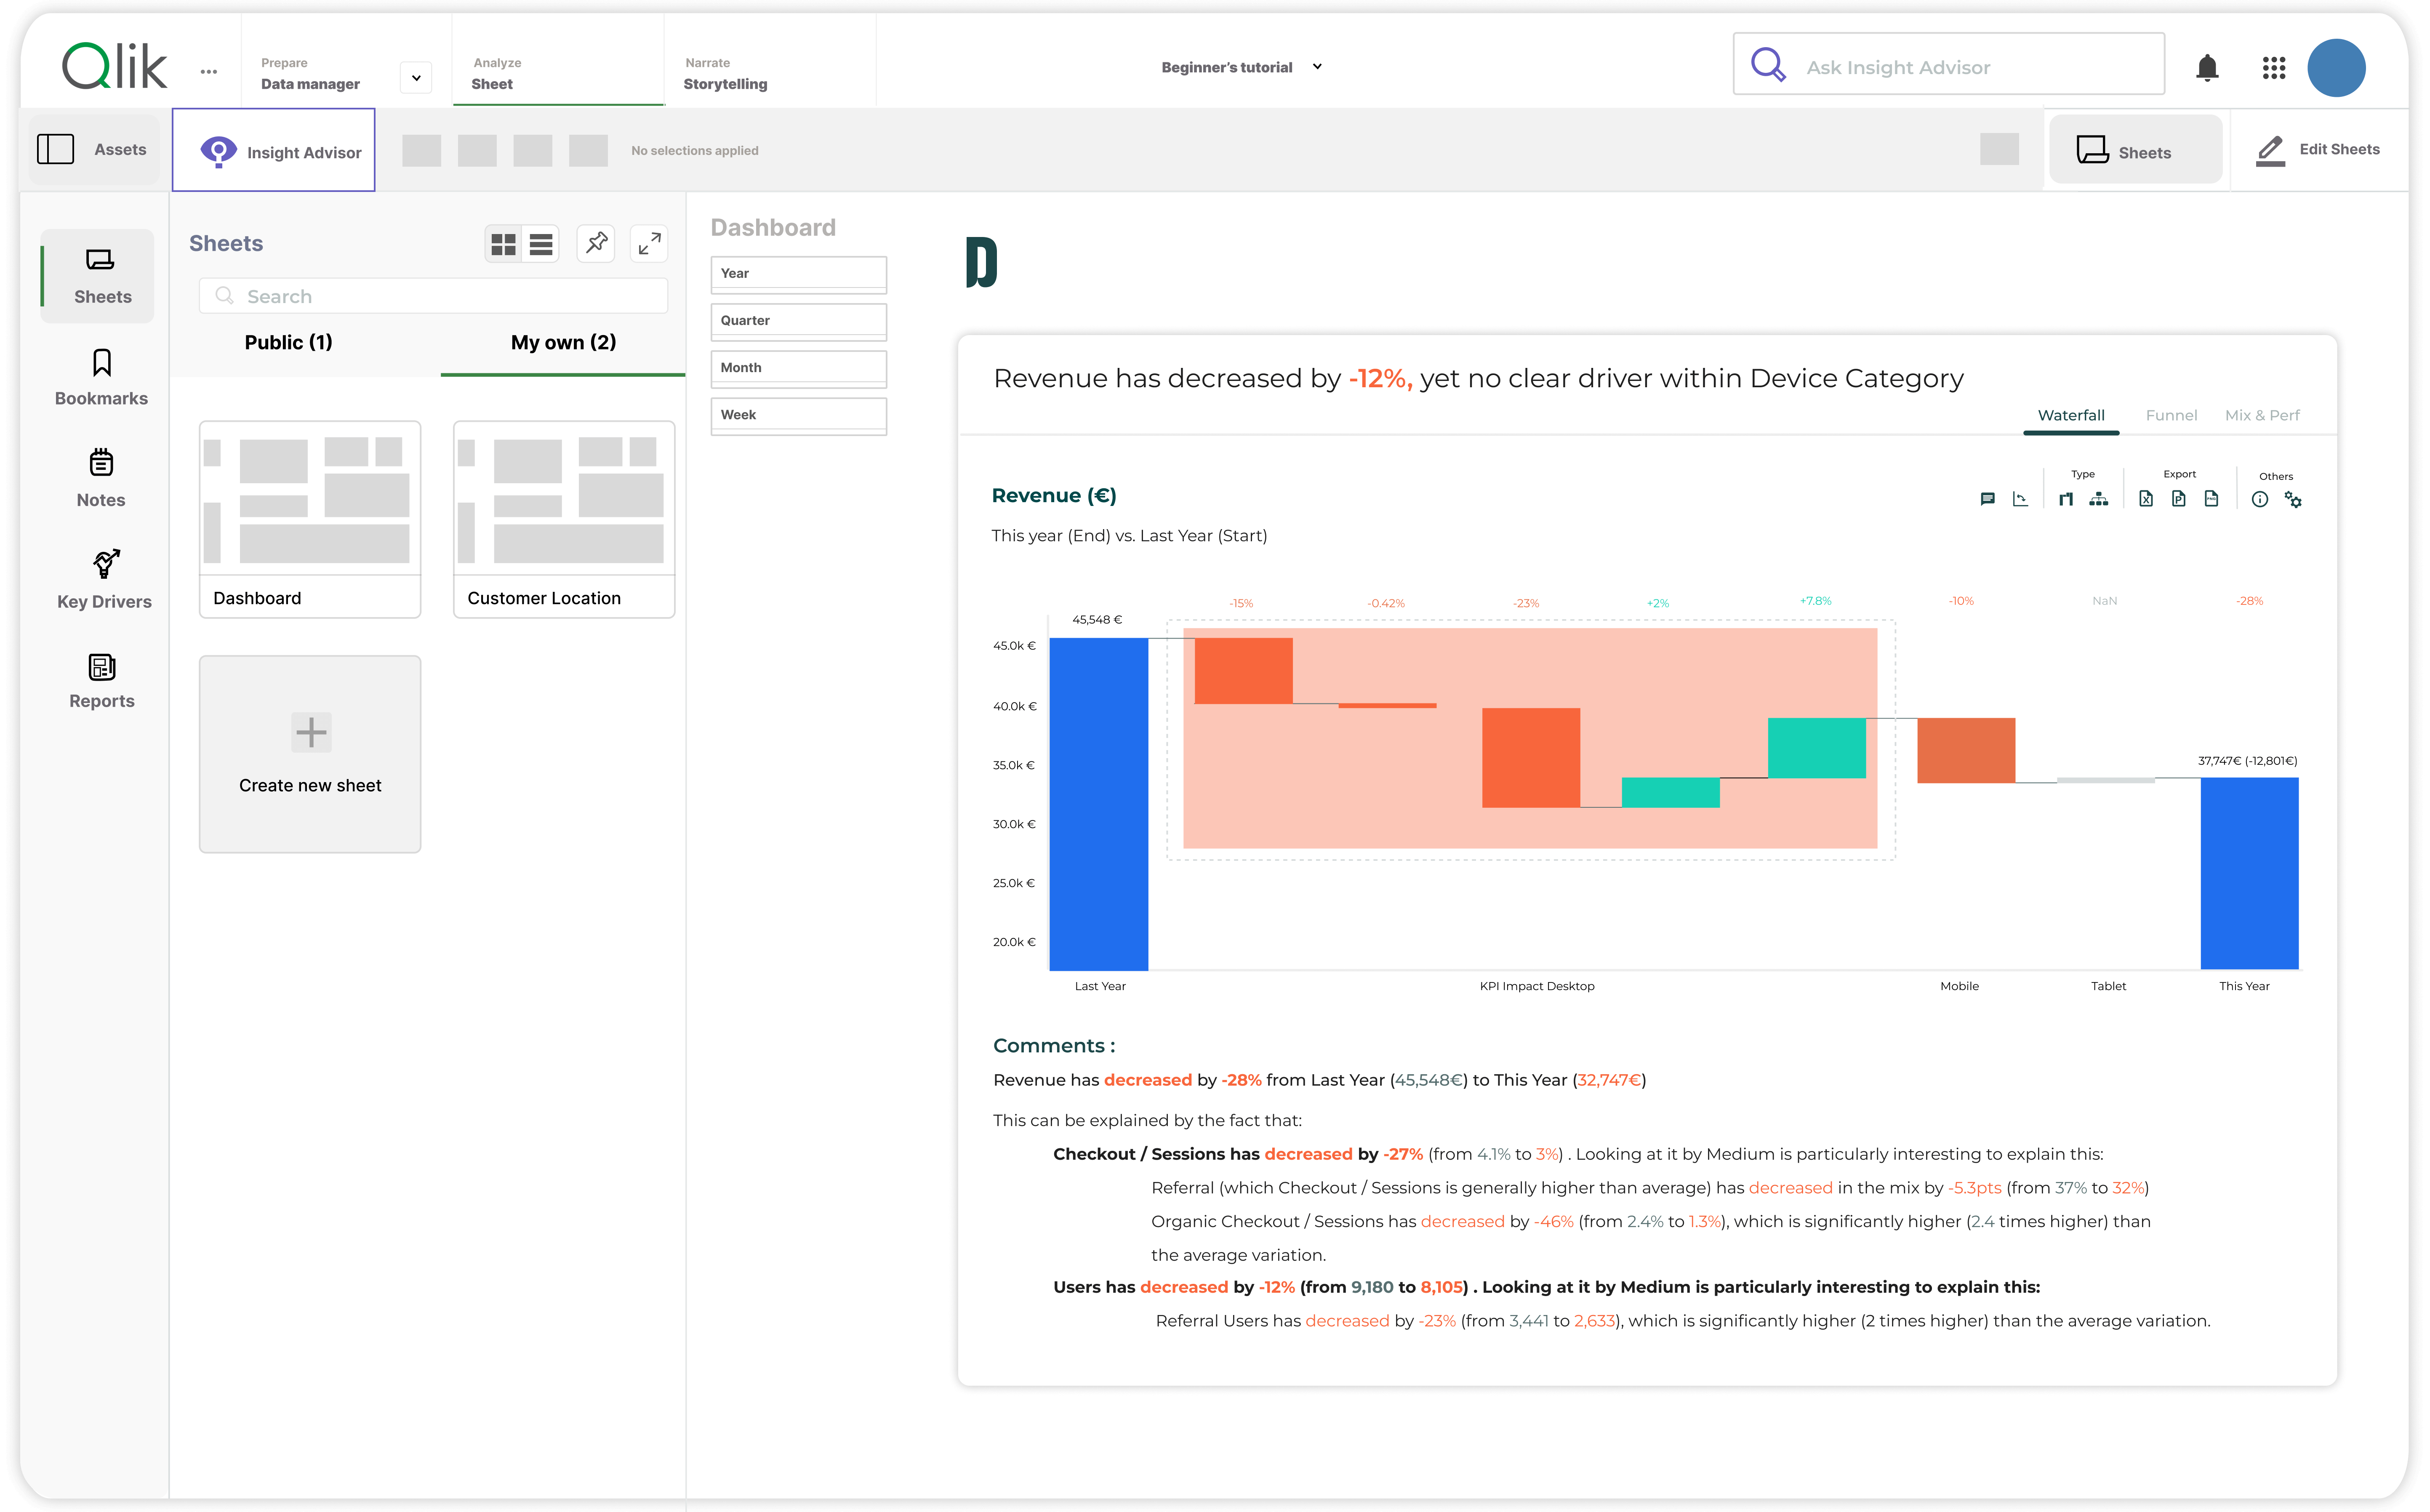Click the "Comments :" heading

(1054, 1046)
